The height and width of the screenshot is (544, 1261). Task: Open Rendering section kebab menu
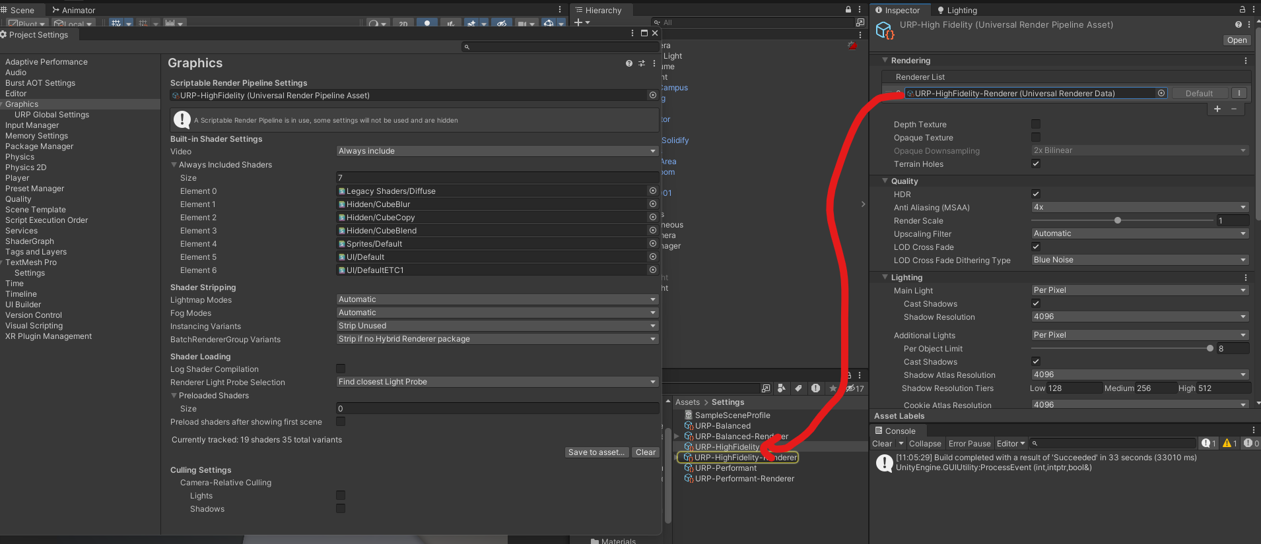coord(1246,61)
